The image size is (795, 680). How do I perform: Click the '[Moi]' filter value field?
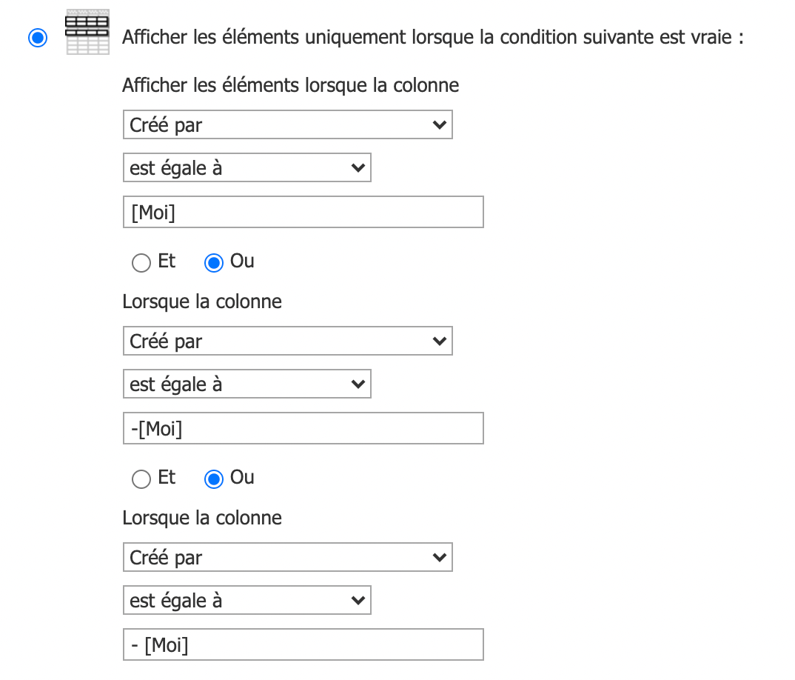pos(303,212)
